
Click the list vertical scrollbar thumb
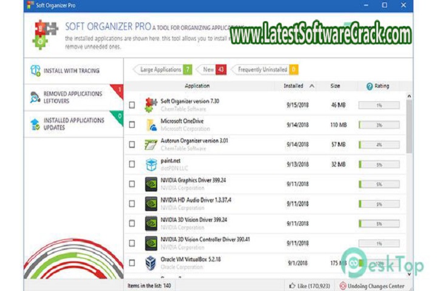pyautogui.click(x=409, y=126)
